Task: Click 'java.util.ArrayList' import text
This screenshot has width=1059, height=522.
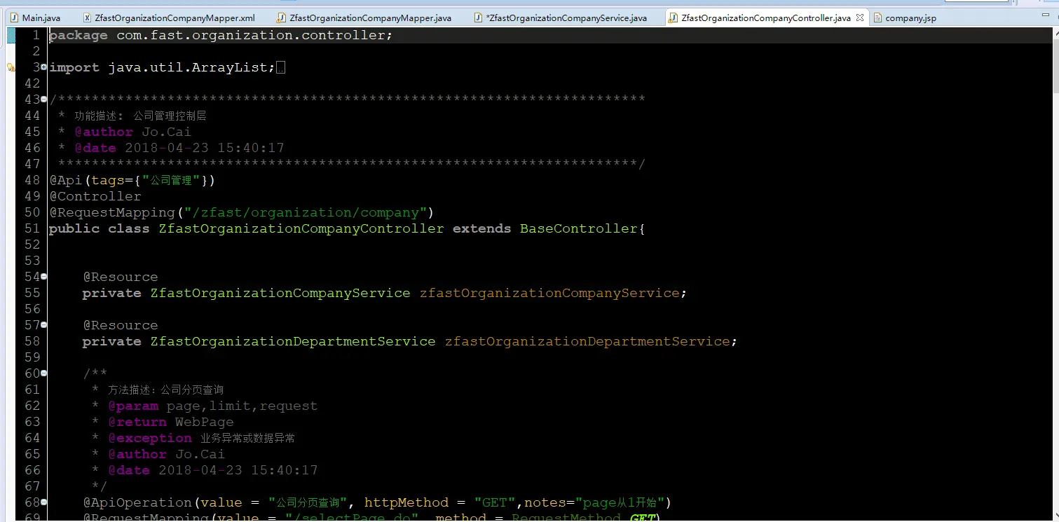Action: click(x=188, y=68)
